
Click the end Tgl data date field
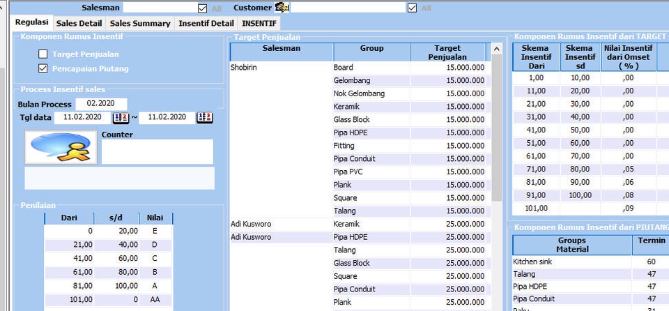167,117
